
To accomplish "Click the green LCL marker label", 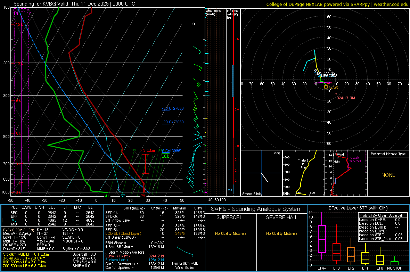I will [x=165, y=156].
